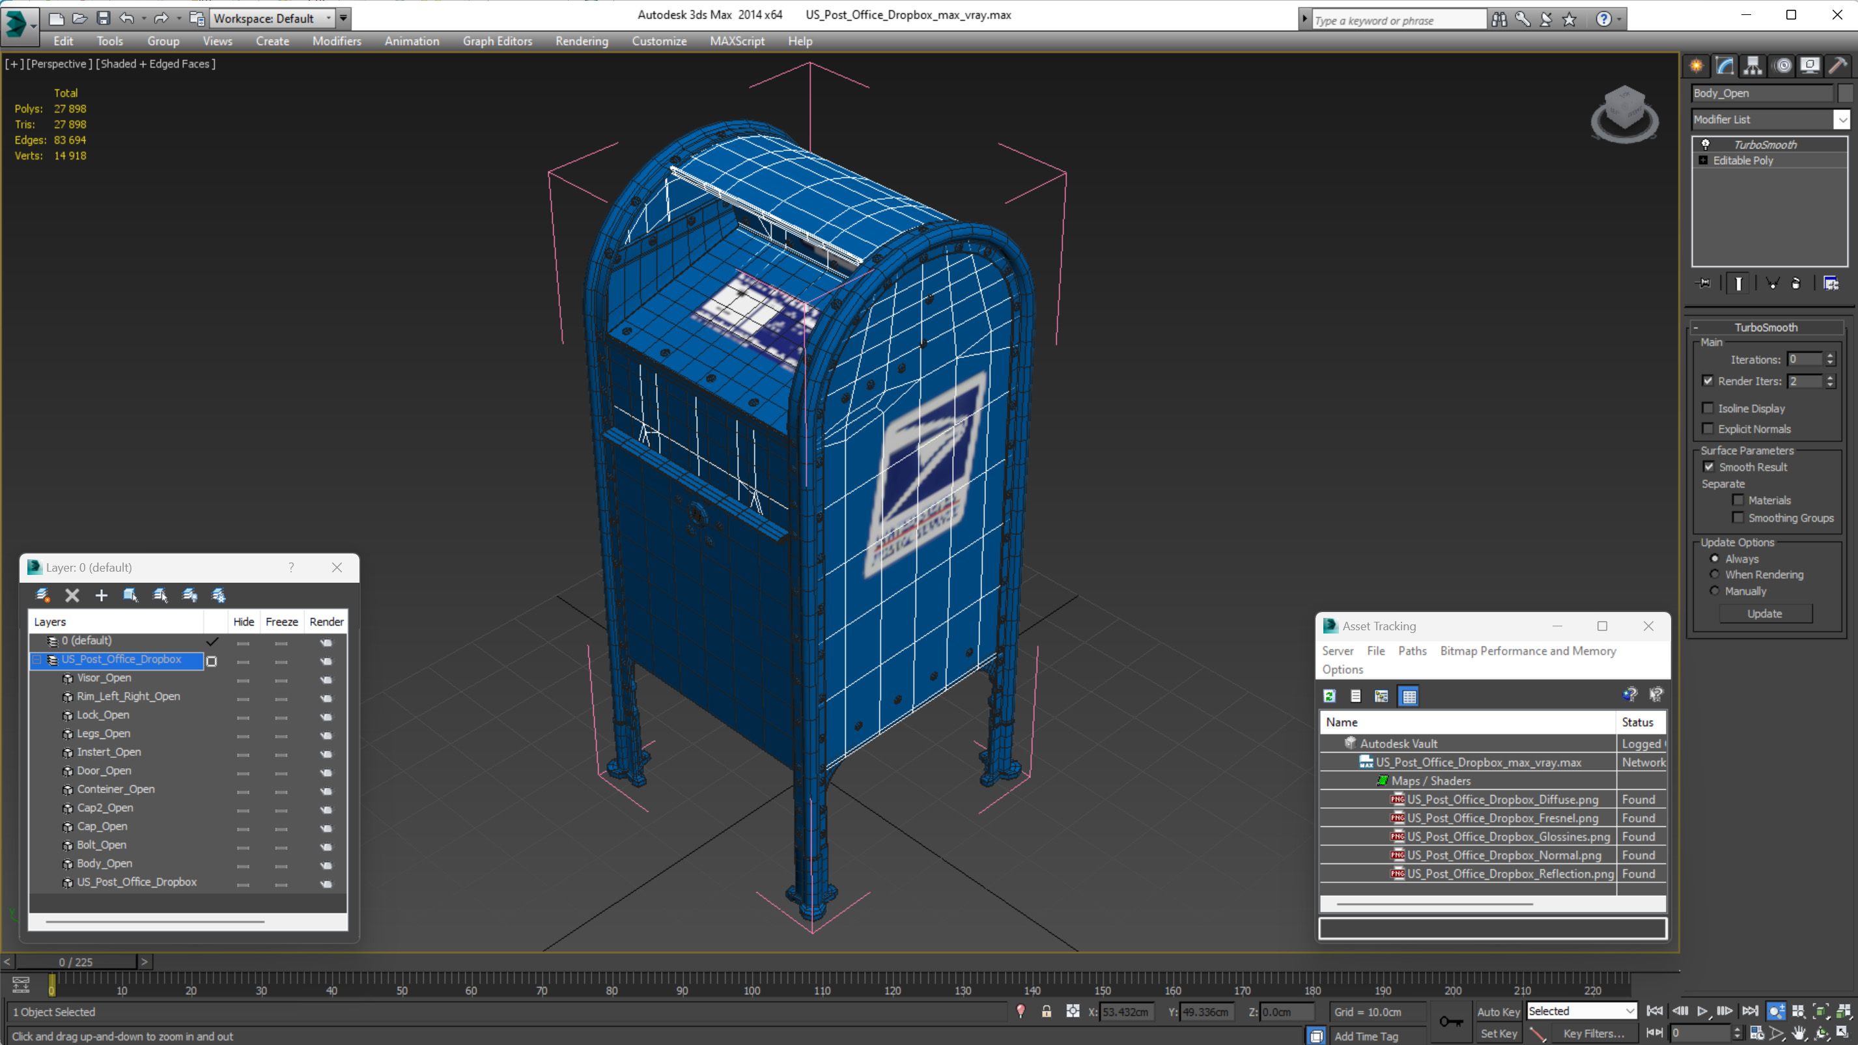Toggle the Render Iters checkbox
Screen dimensions: 1858x1045
coord(1708,381)
